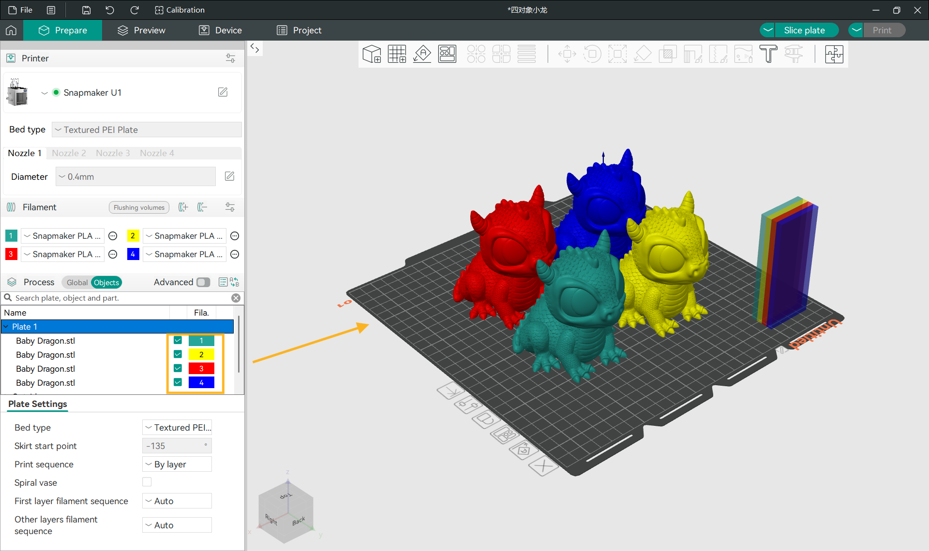Screen dimensions: 929x551
Task: Click the save disk icon
Action: tap(86, 10)
